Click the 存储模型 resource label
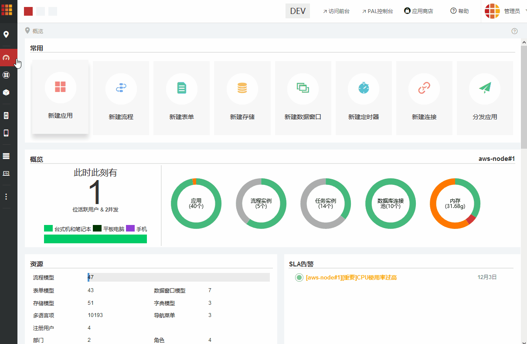The image size is (527, 344). (x=44, y=303)
